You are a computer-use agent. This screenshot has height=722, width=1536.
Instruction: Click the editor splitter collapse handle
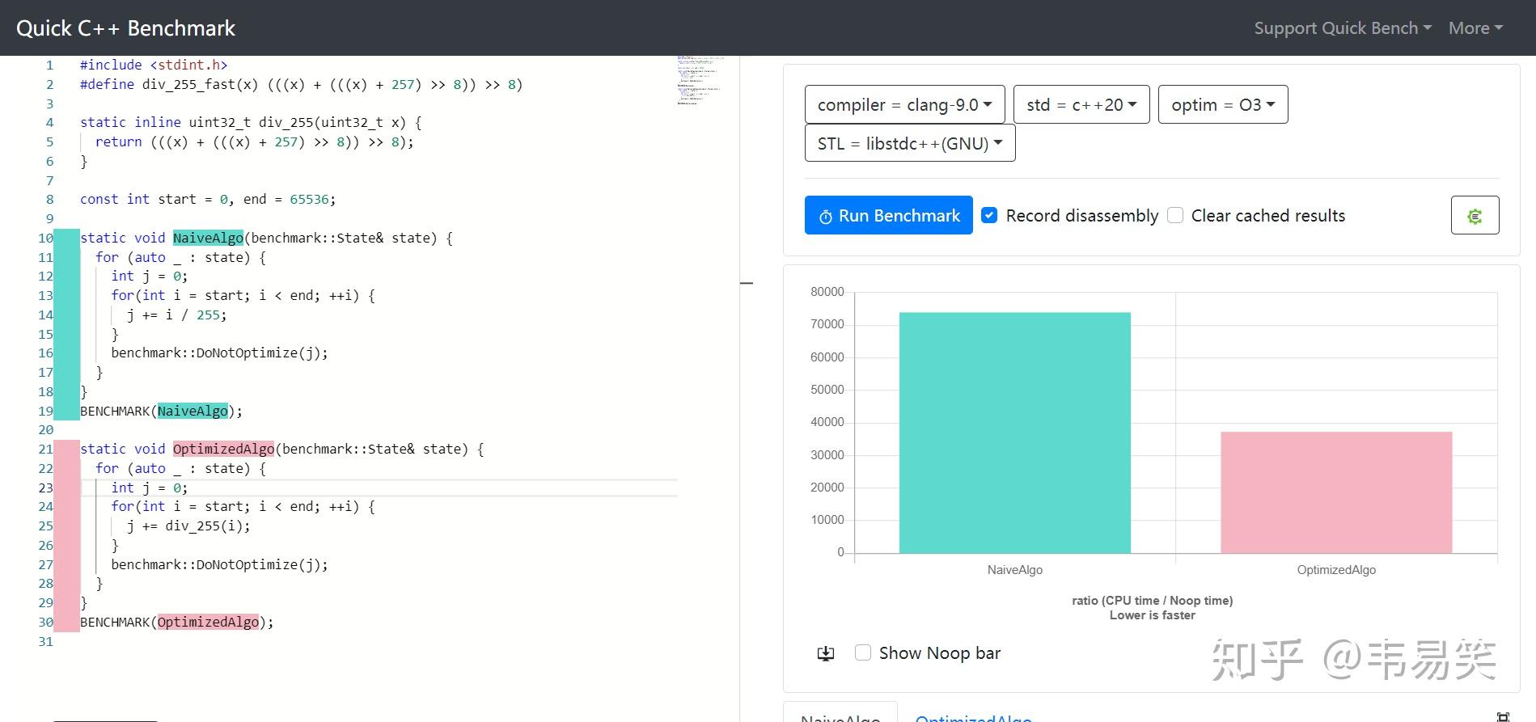pyautogui.click(x=747, y=283)
